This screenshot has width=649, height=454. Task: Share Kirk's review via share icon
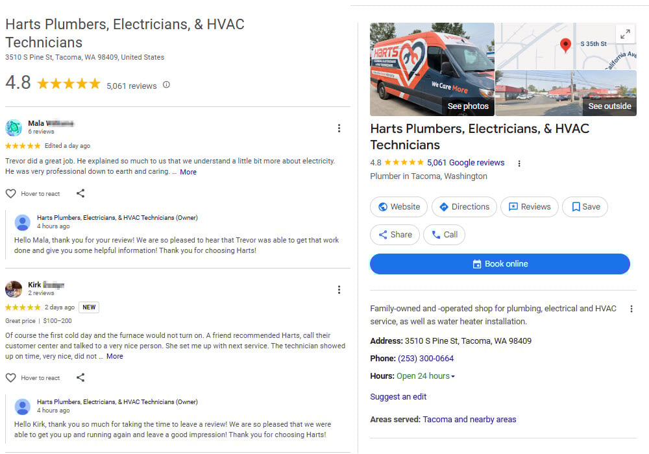tap(80, 377)
